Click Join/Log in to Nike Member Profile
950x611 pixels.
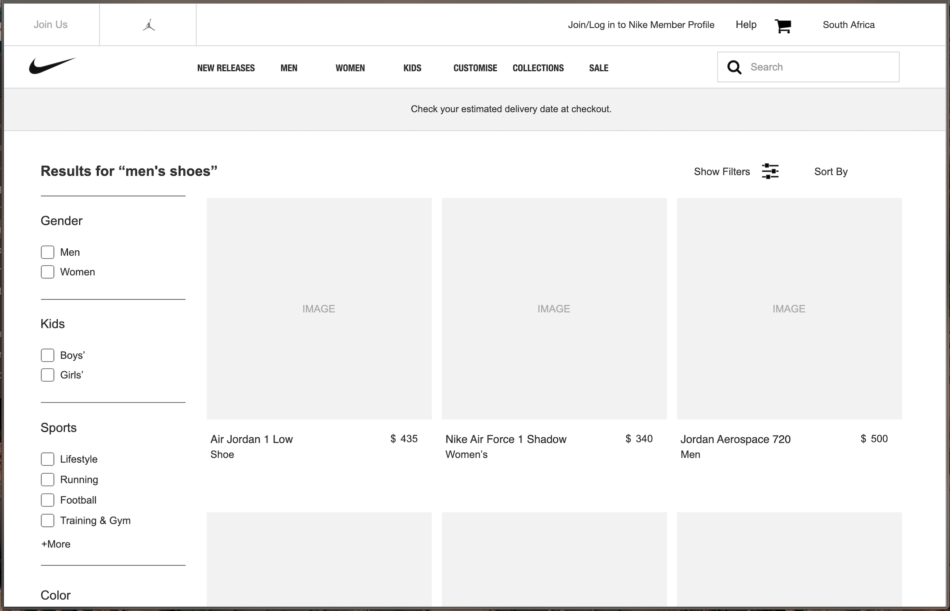click(641, 25)
